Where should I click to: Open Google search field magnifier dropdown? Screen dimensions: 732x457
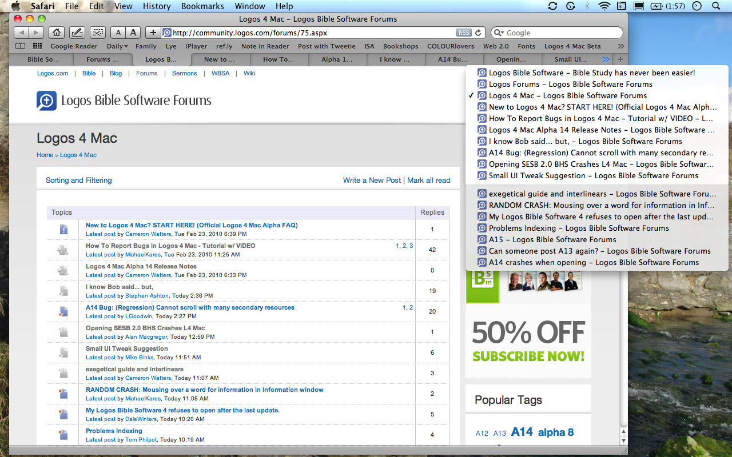(x=499, y=33)
